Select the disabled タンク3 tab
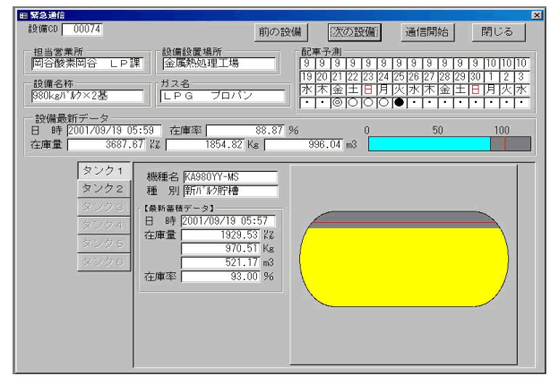 pyautogui.click(x=104, y=207)
